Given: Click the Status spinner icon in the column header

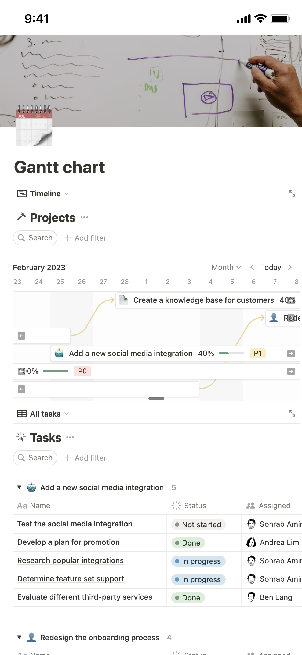Looking at the screenshot, I should [x=175, y=506].
